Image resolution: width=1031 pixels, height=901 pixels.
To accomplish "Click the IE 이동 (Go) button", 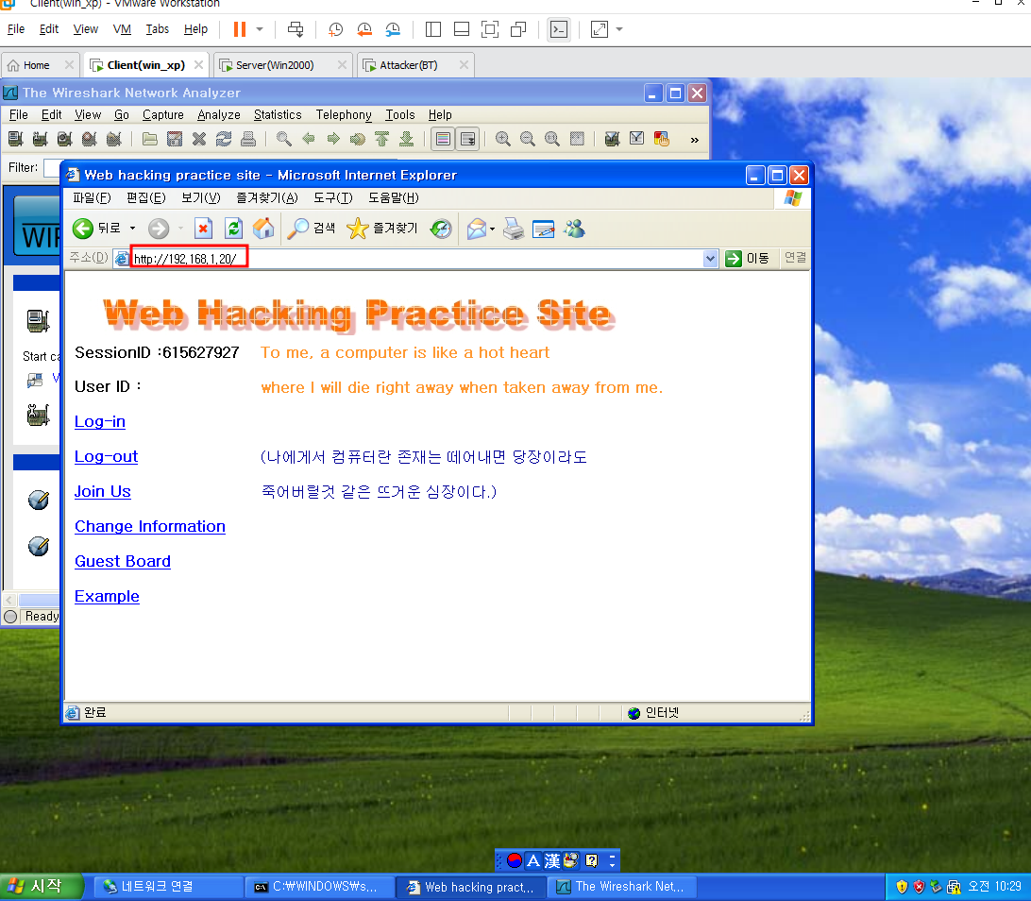I will click(x=748, y=259).
